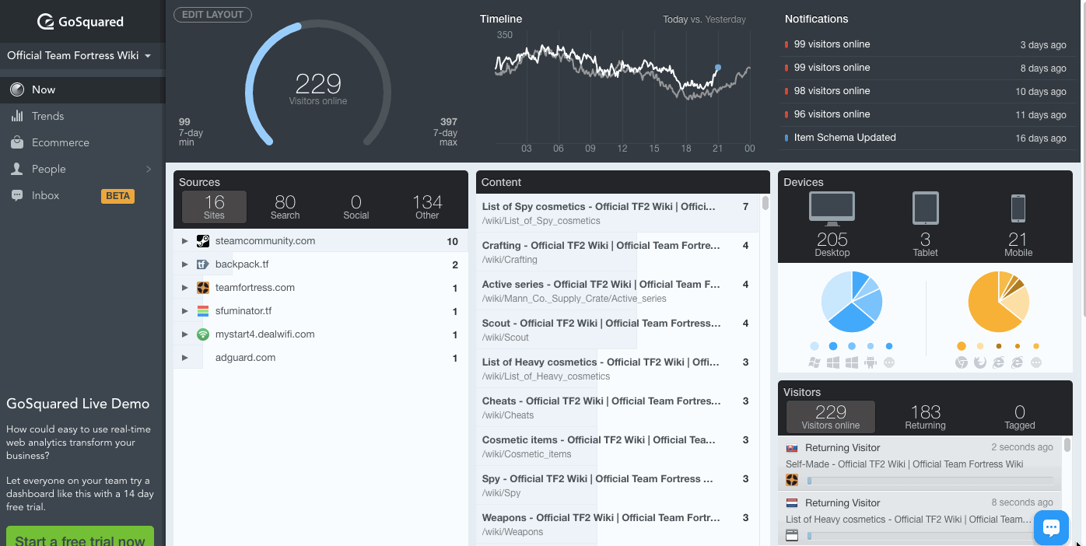Image resolution: width=1086 pixels, height=546 pixels.
Task: Click the blue platform pie chart
Action: [852, 302]
